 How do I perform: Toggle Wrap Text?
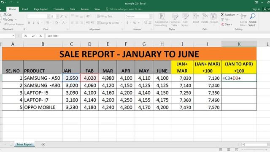tap(105, 16)
